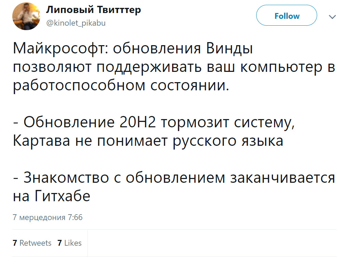Image resolution: width=351 pixels, height=257 pixels.
Task: Click the word работоспособном in tweet
Action: coord(79,86)
